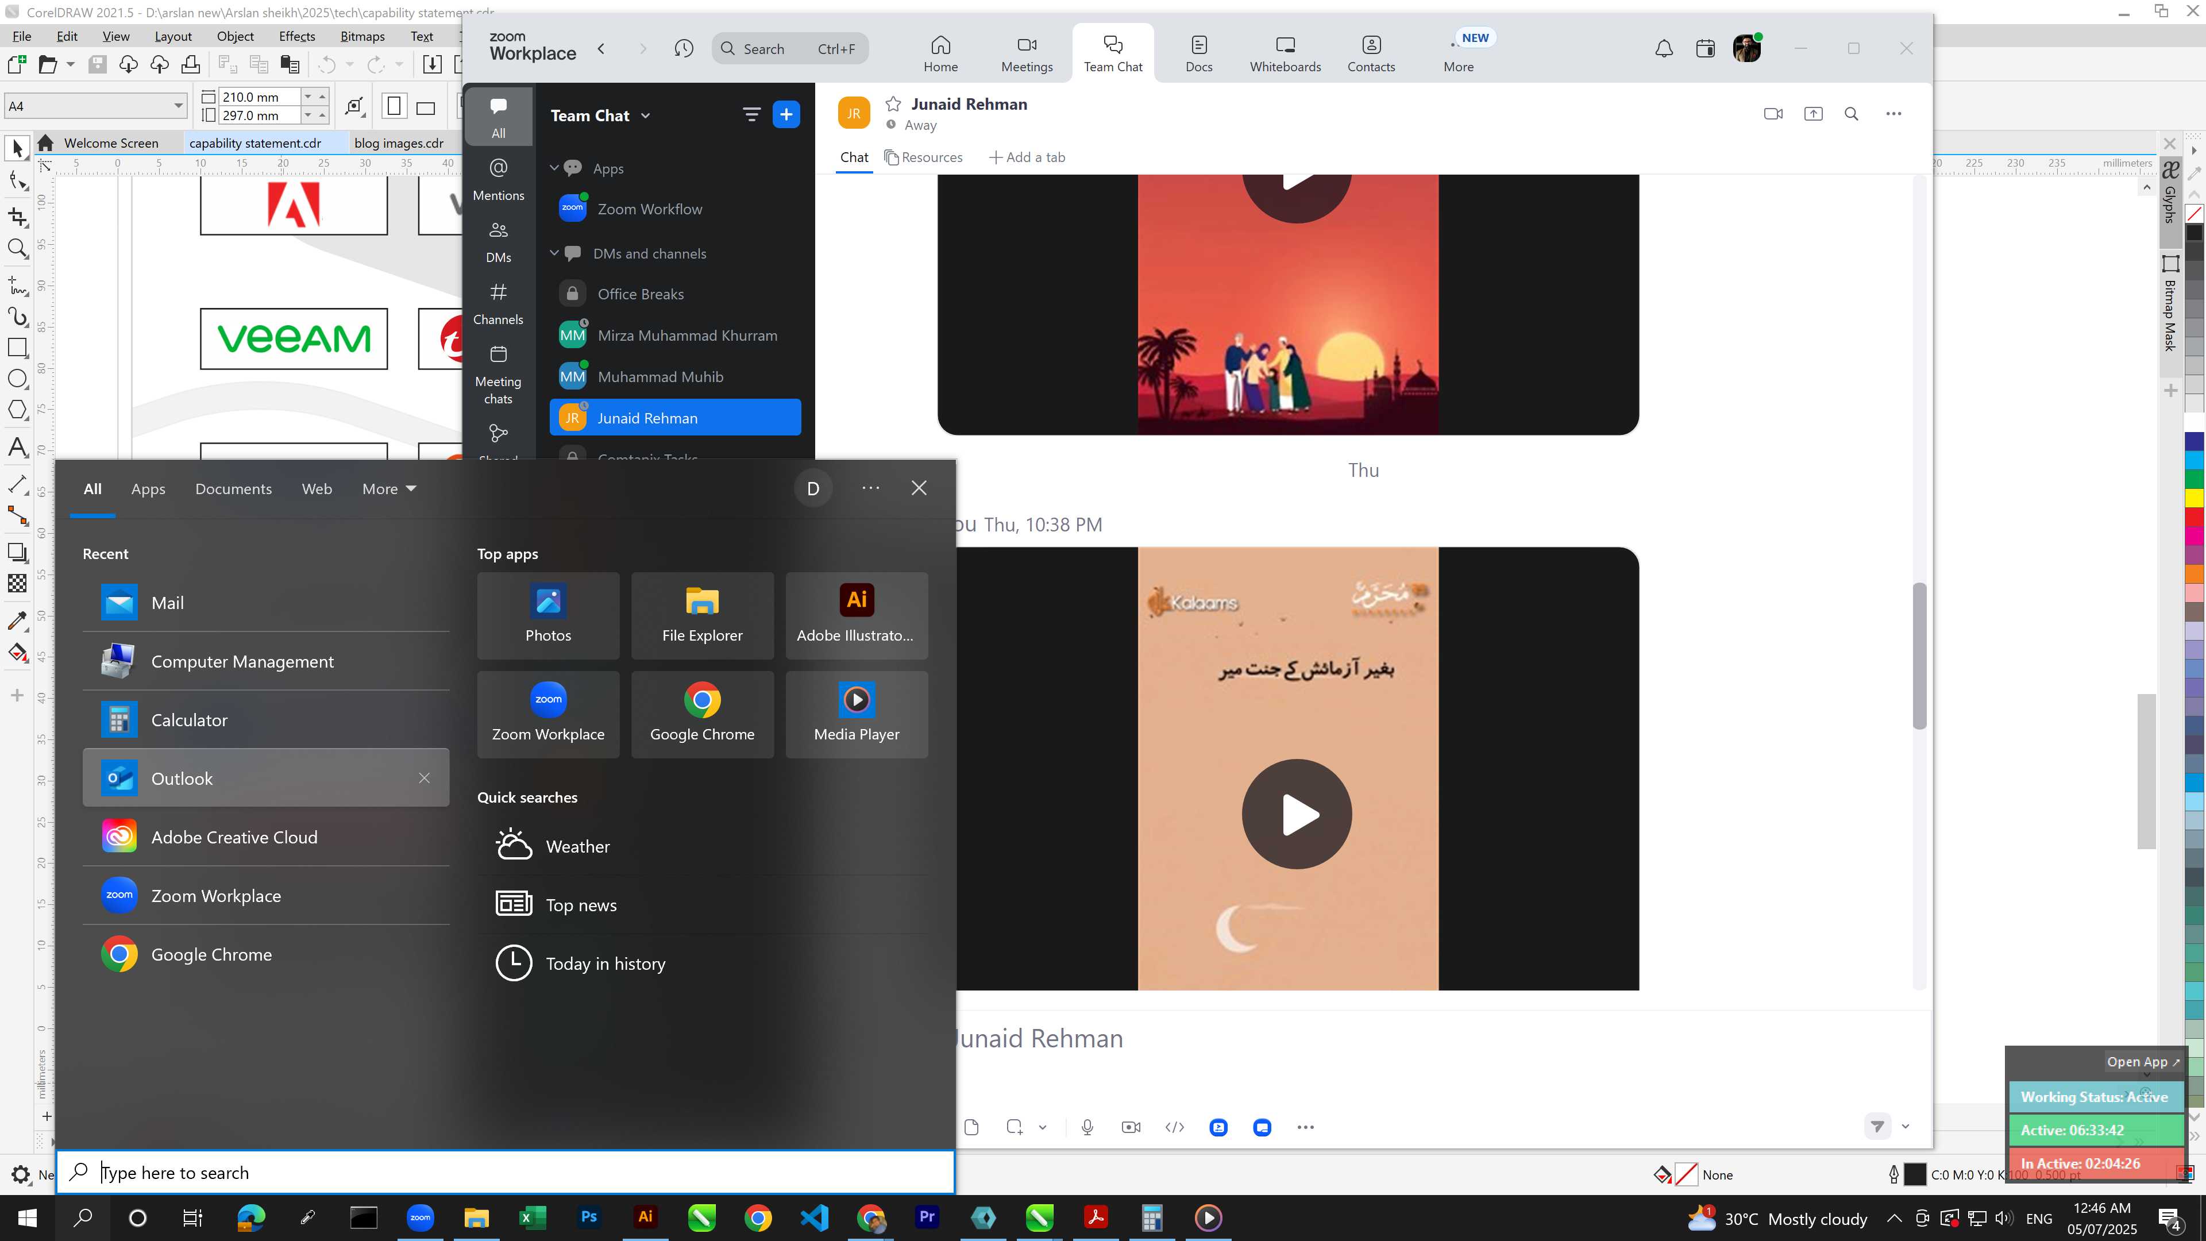2206x1241 pixels.
Task: Click the Team Chat filter icon
Action: coord(751,114)
